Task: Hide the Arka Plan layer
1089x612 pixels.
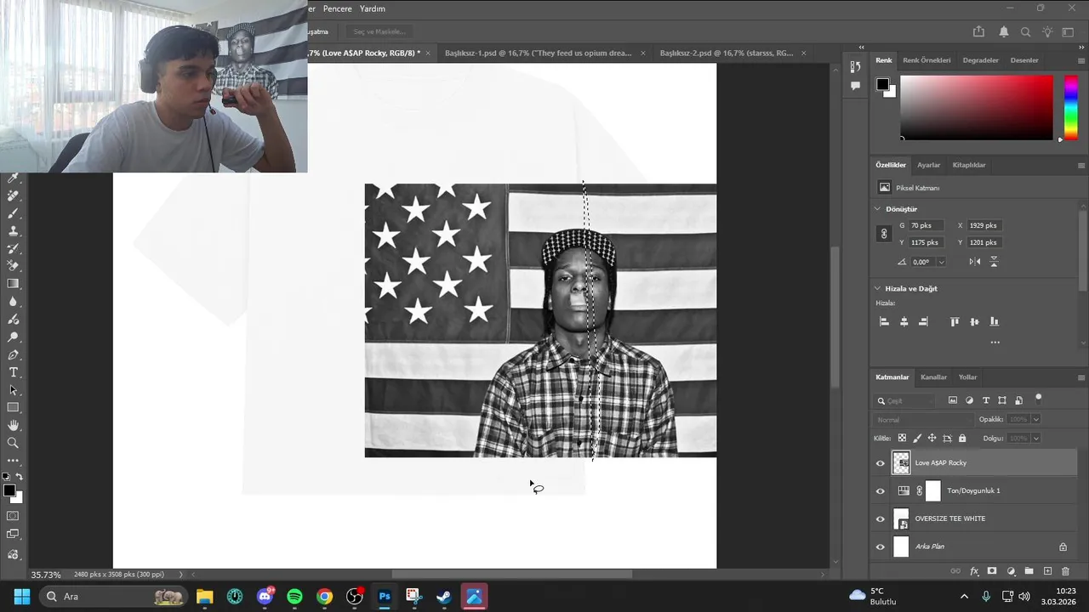Action: click(881, 547)
